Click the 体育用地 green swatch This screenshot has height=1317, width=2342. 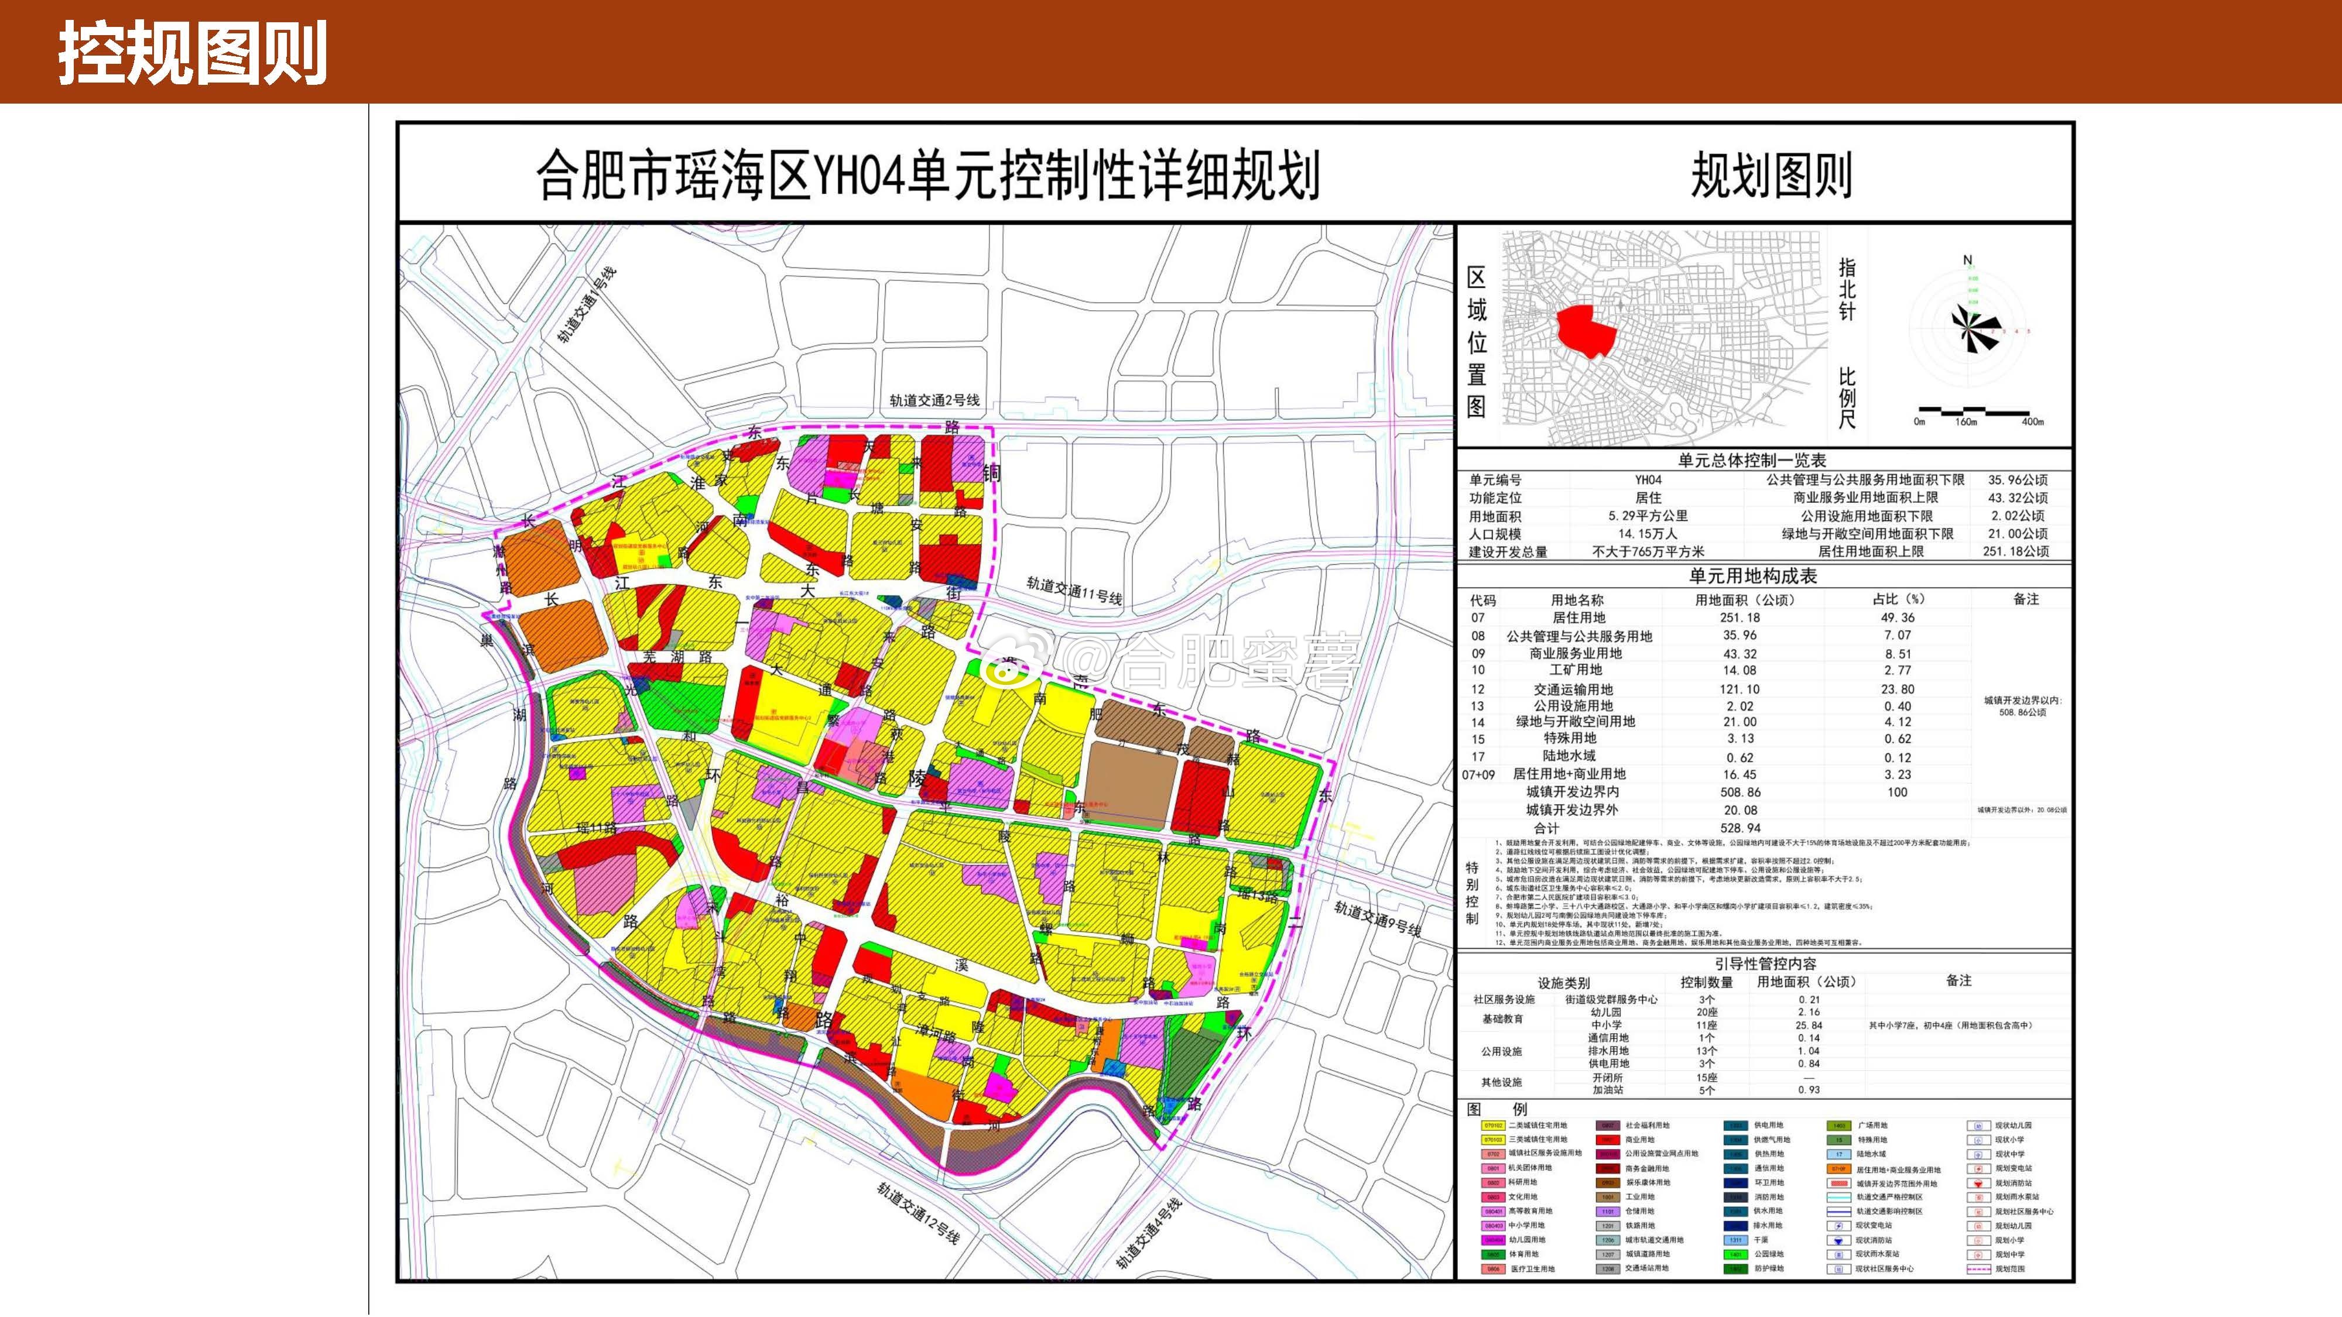click(x=1494, y=1254)
